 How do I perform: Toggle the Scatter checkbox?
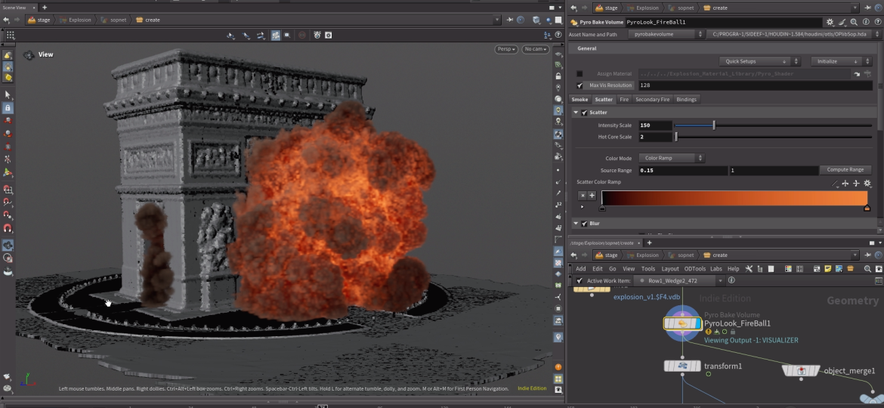coord(584,113)
